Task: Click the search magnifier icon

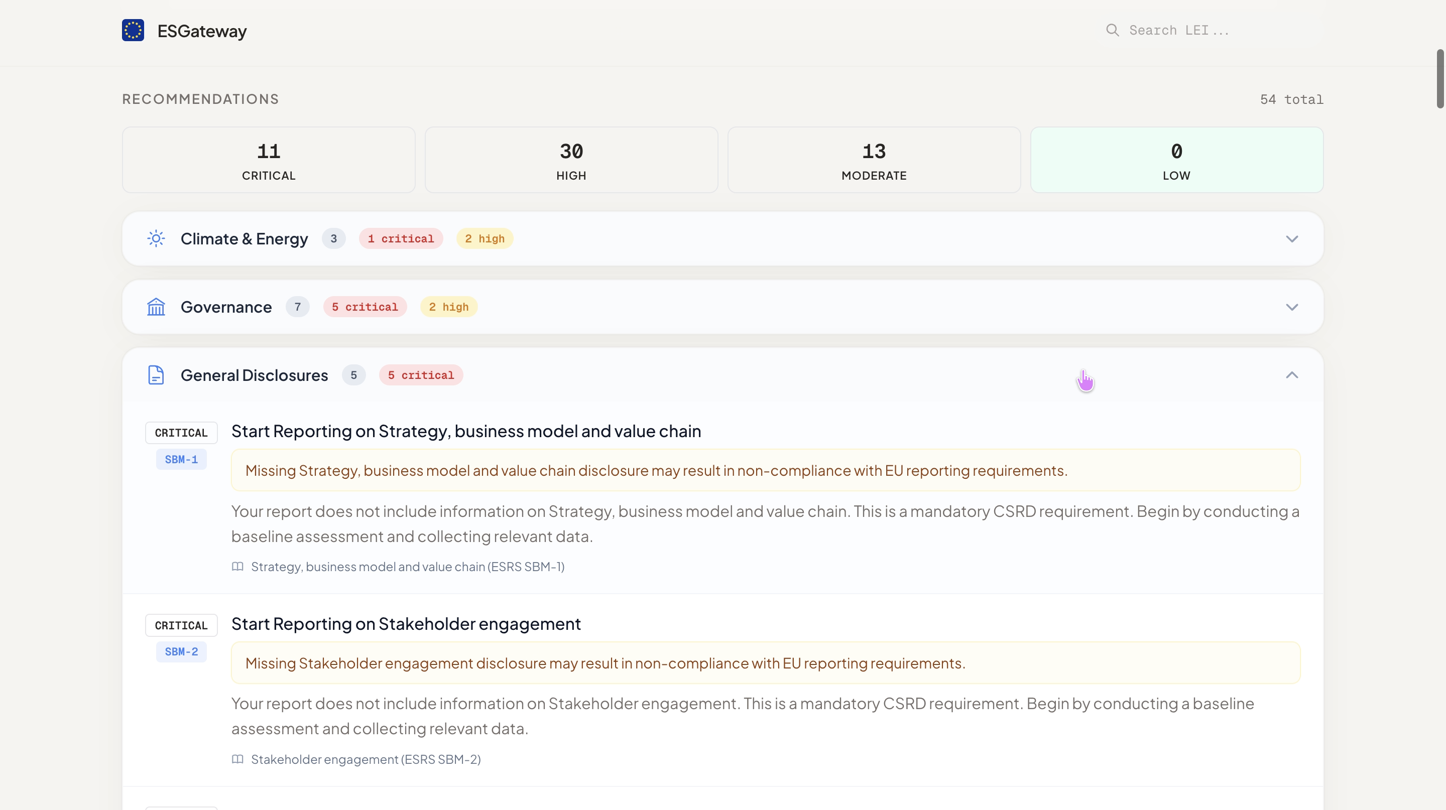Action: pos(1112,30)
